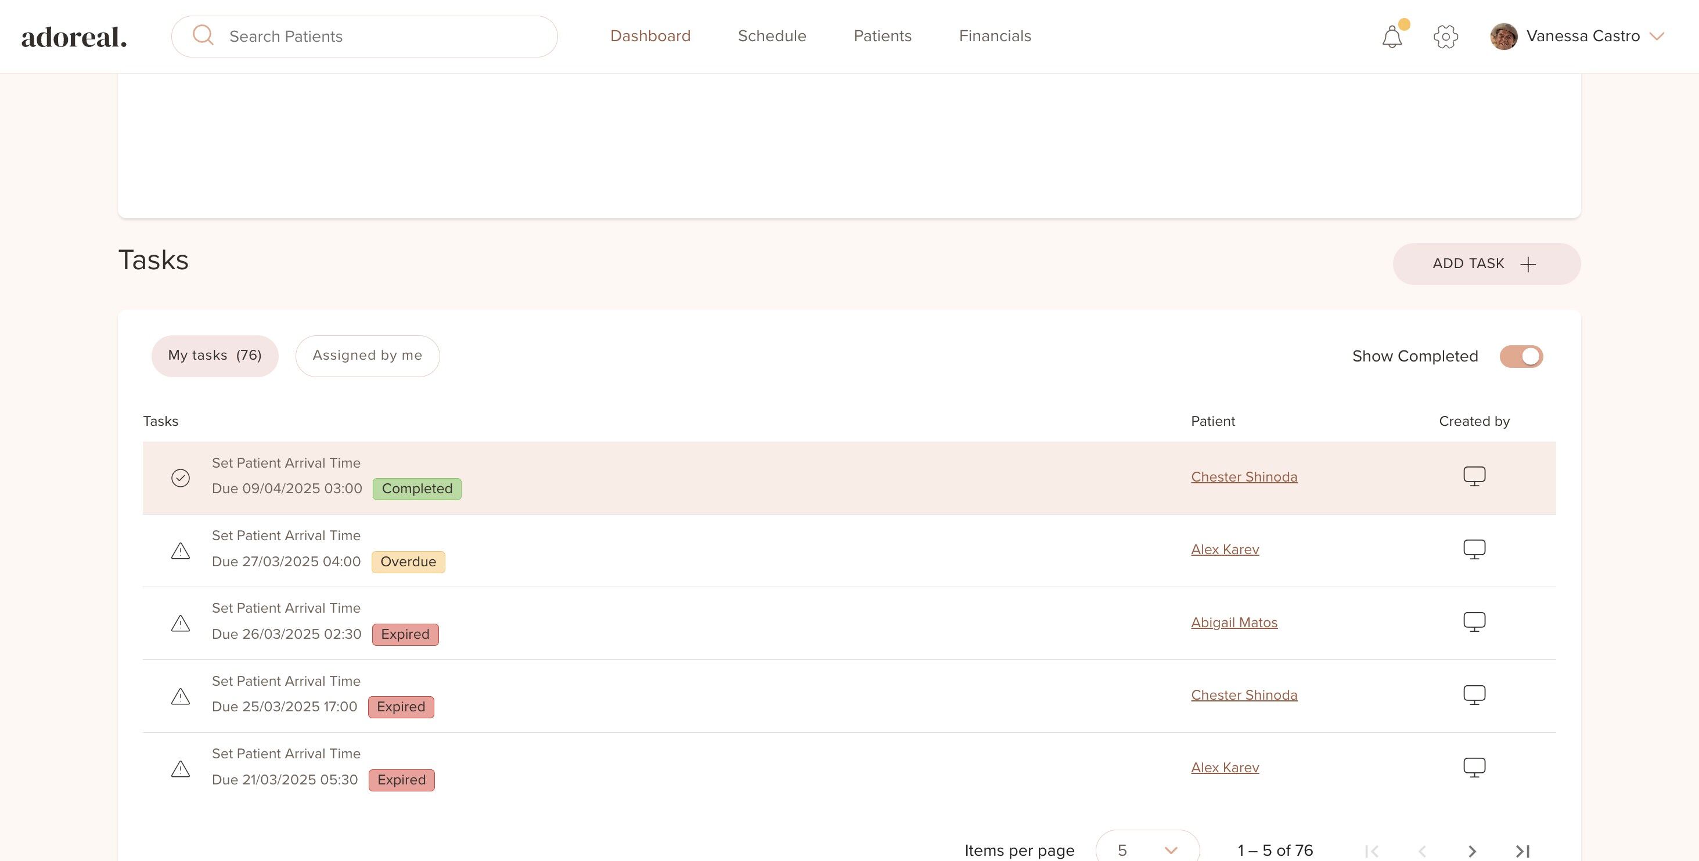The image size is (1699, 861).
Task: Switch to Assigned by me tab
Action: coord(368,356)
